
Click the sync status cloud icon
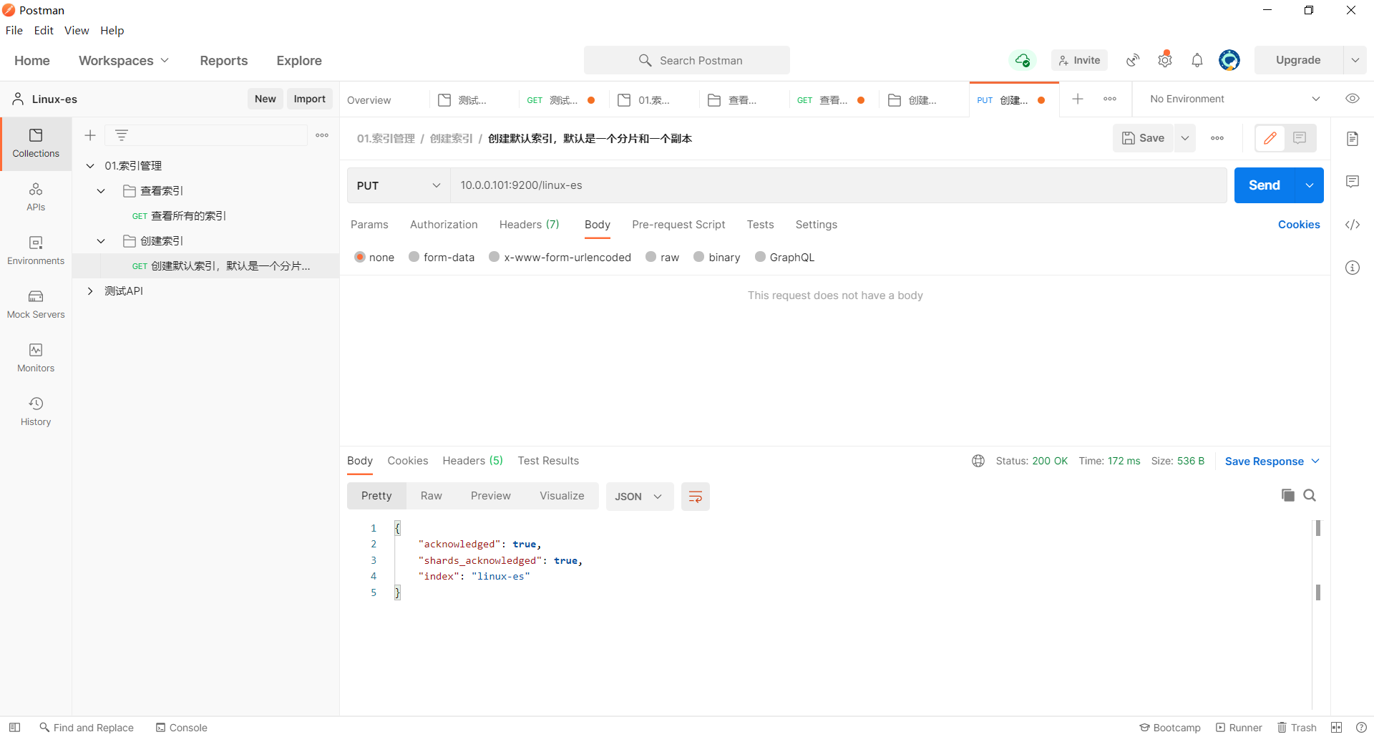pyautogui.click(x=1023, y=60)
